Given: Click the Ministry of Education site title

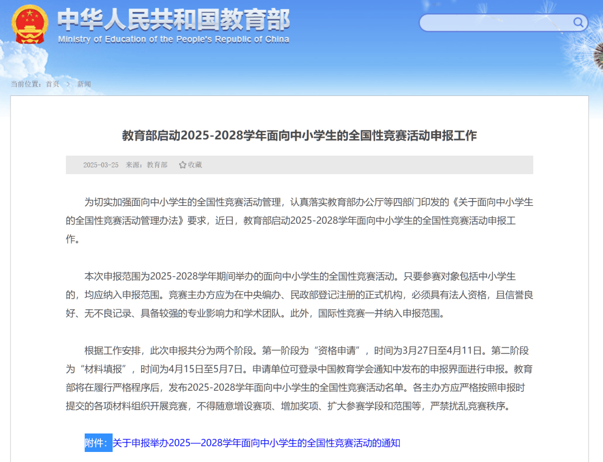Looking at the screenshot, I should point(174,20).
